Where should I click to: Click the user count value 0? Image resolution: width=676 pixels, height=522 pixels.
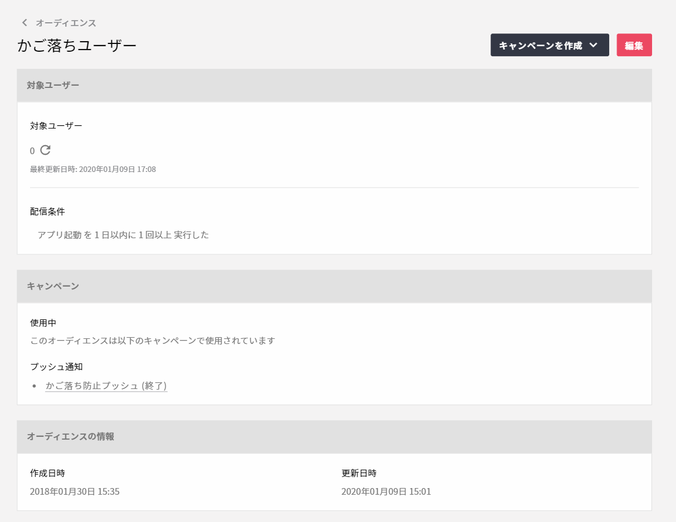click(32, 151)
